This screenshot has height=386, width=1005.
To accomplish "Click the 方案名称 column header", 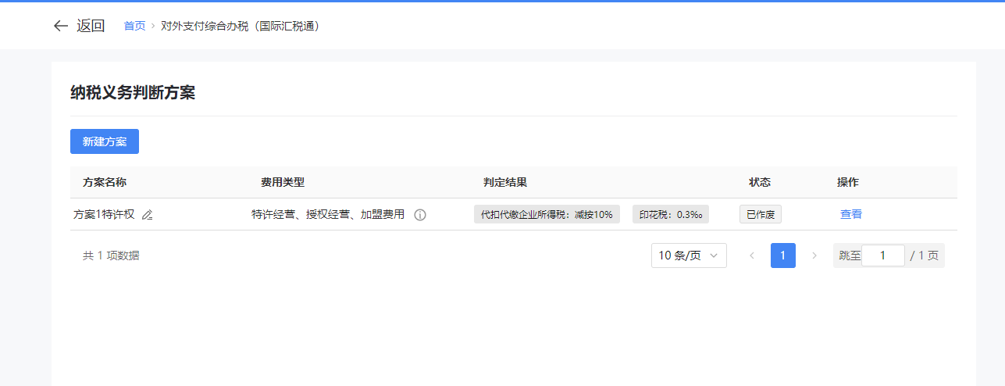I will [x=105, y=182].
